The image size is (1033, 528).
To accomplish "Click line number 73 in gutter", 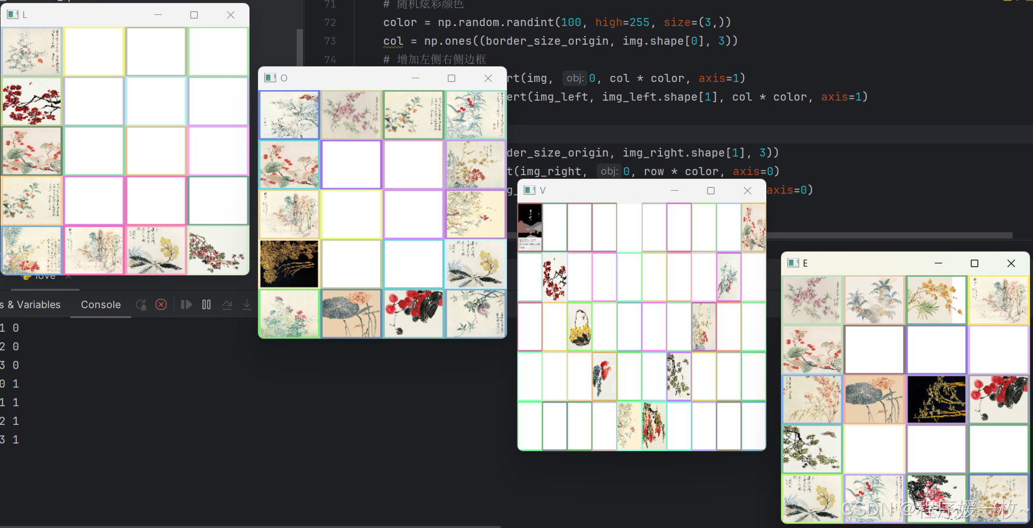I will (x=330, y=41).
